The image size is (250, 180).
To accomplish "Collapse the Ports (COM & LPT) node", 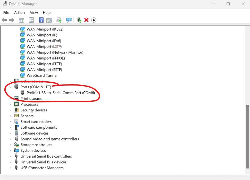I will (10, 87).
